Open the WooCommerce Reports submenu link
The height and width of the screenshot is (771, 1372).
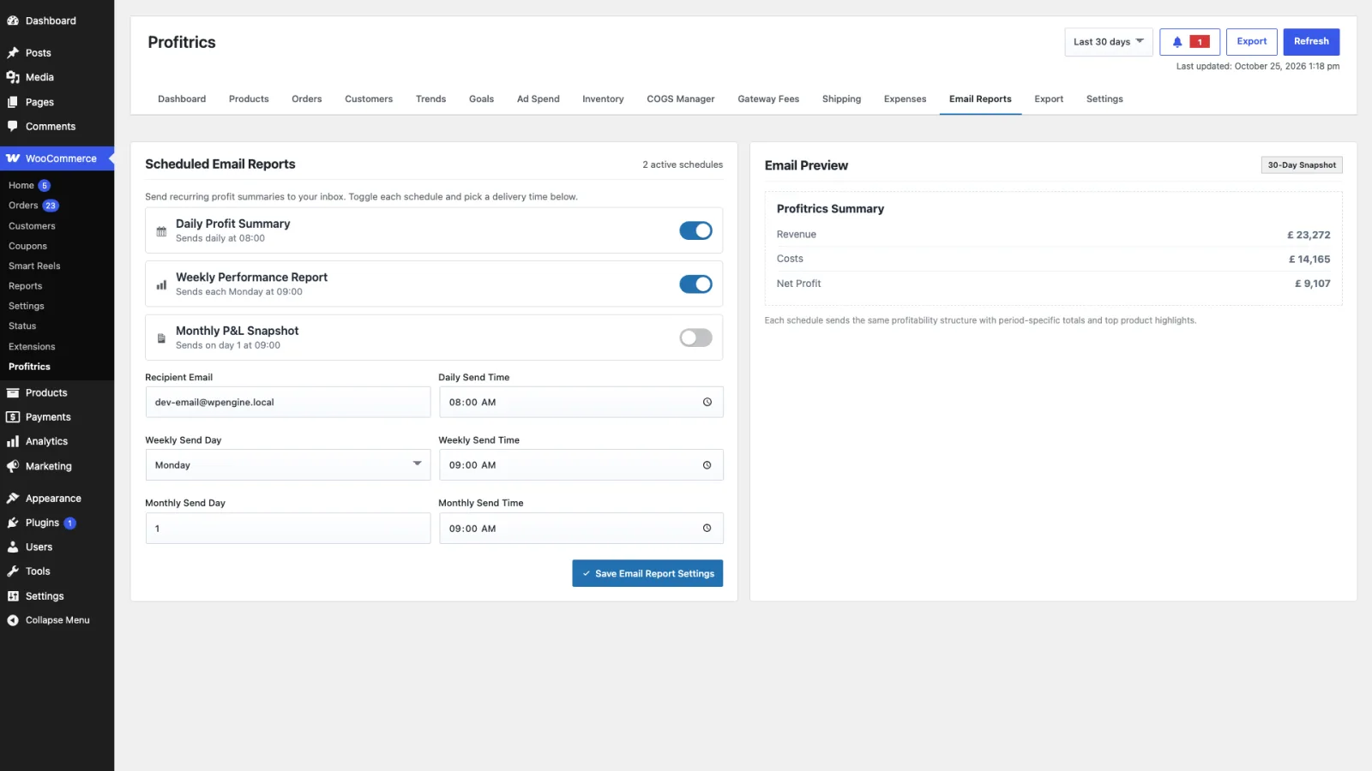point(25,286)
